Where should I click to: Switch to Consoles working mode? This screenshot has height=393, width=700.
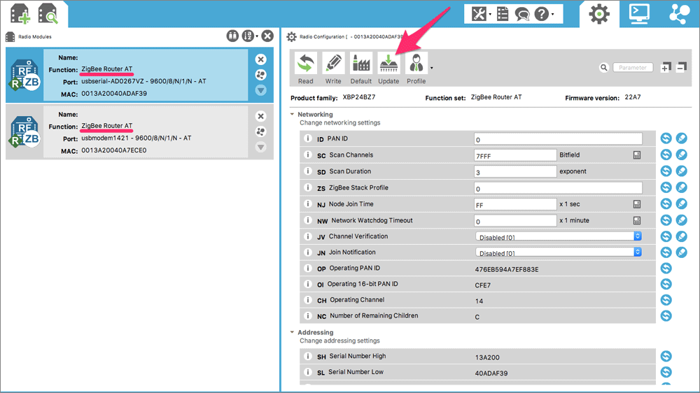click(639, 14)
